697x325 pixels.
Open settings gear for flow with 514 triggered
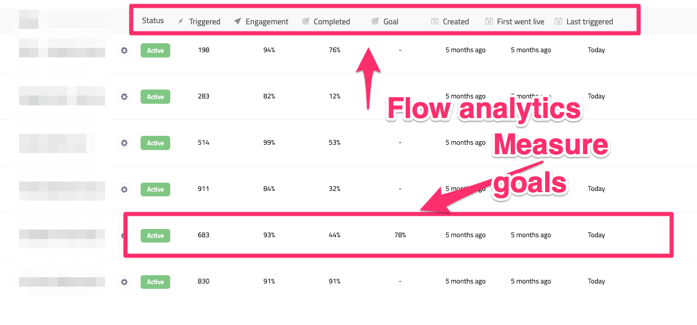tap(124, 143)
